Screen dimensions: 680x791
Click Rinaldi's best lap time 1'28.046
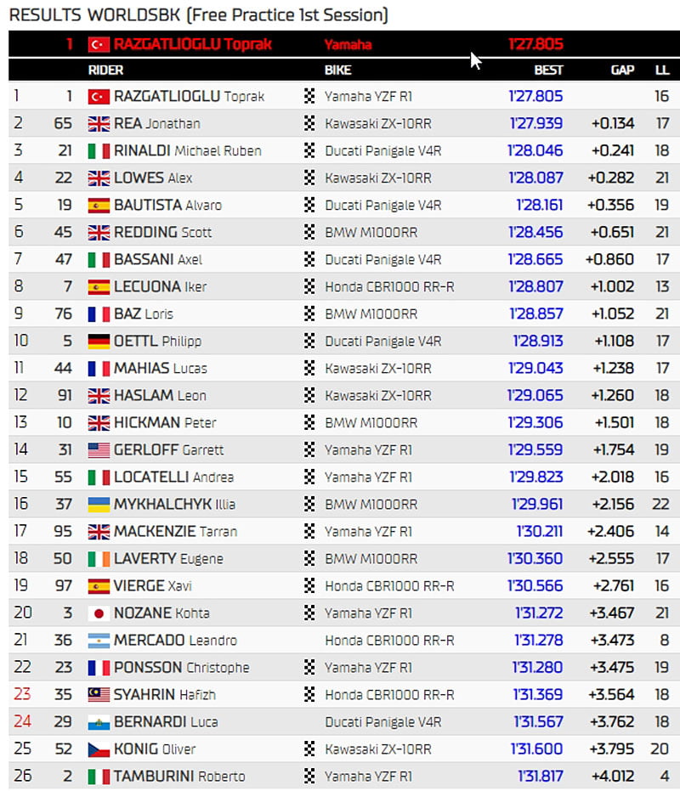[x=535, y=151]
